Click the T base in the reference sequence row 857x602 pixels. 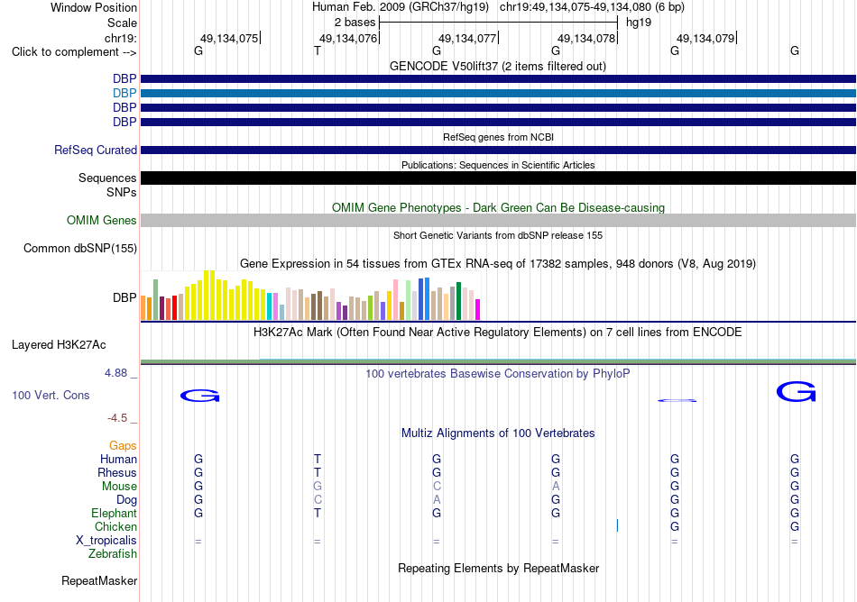[317, 51]
